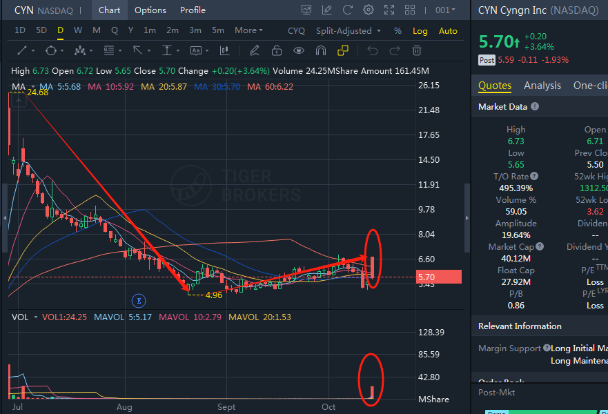608x414 pixels.
Task: Select the 1D timeframe
Action: pos(20,30)
